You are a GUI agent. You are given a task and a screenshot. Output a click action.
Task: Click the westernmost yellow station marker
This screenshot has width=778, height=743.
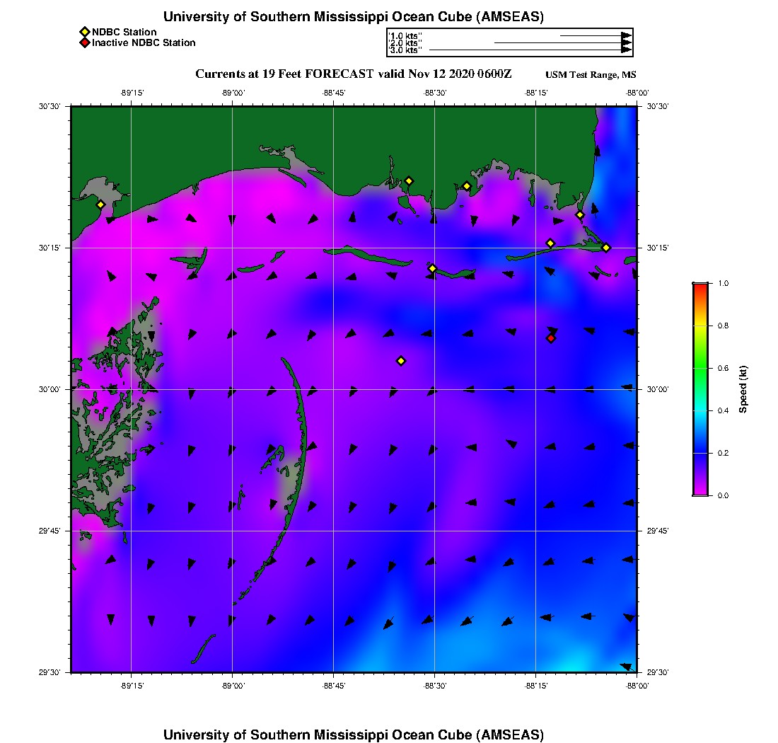(100, 205)
